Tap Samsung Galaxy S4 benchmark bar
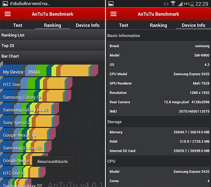Viewport: 211px width, 187px height. tap(36, 96)
